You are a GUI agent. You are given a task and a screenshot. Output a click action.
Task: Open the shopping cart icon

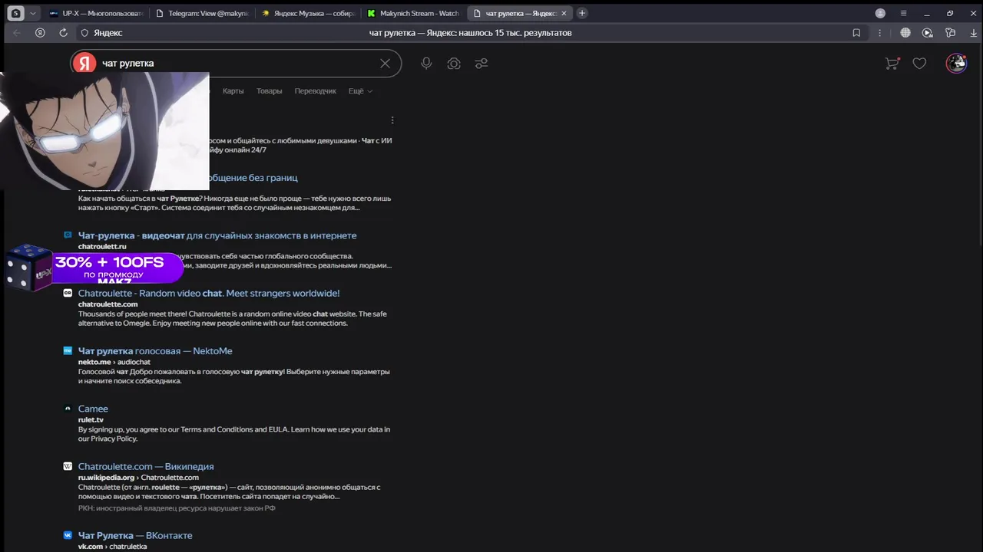click(892, 64)
